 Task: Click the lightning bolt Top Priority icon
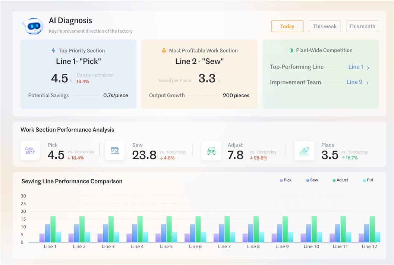pos(53,51)
